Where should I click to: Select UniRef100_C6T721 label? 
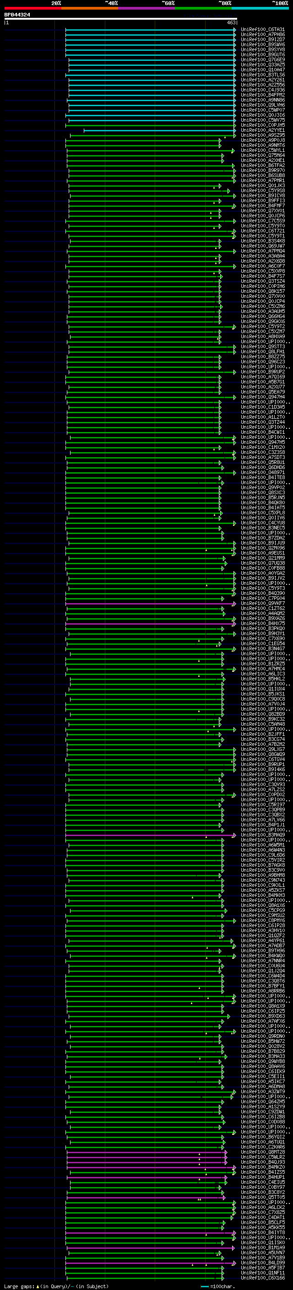click(263, 231)
